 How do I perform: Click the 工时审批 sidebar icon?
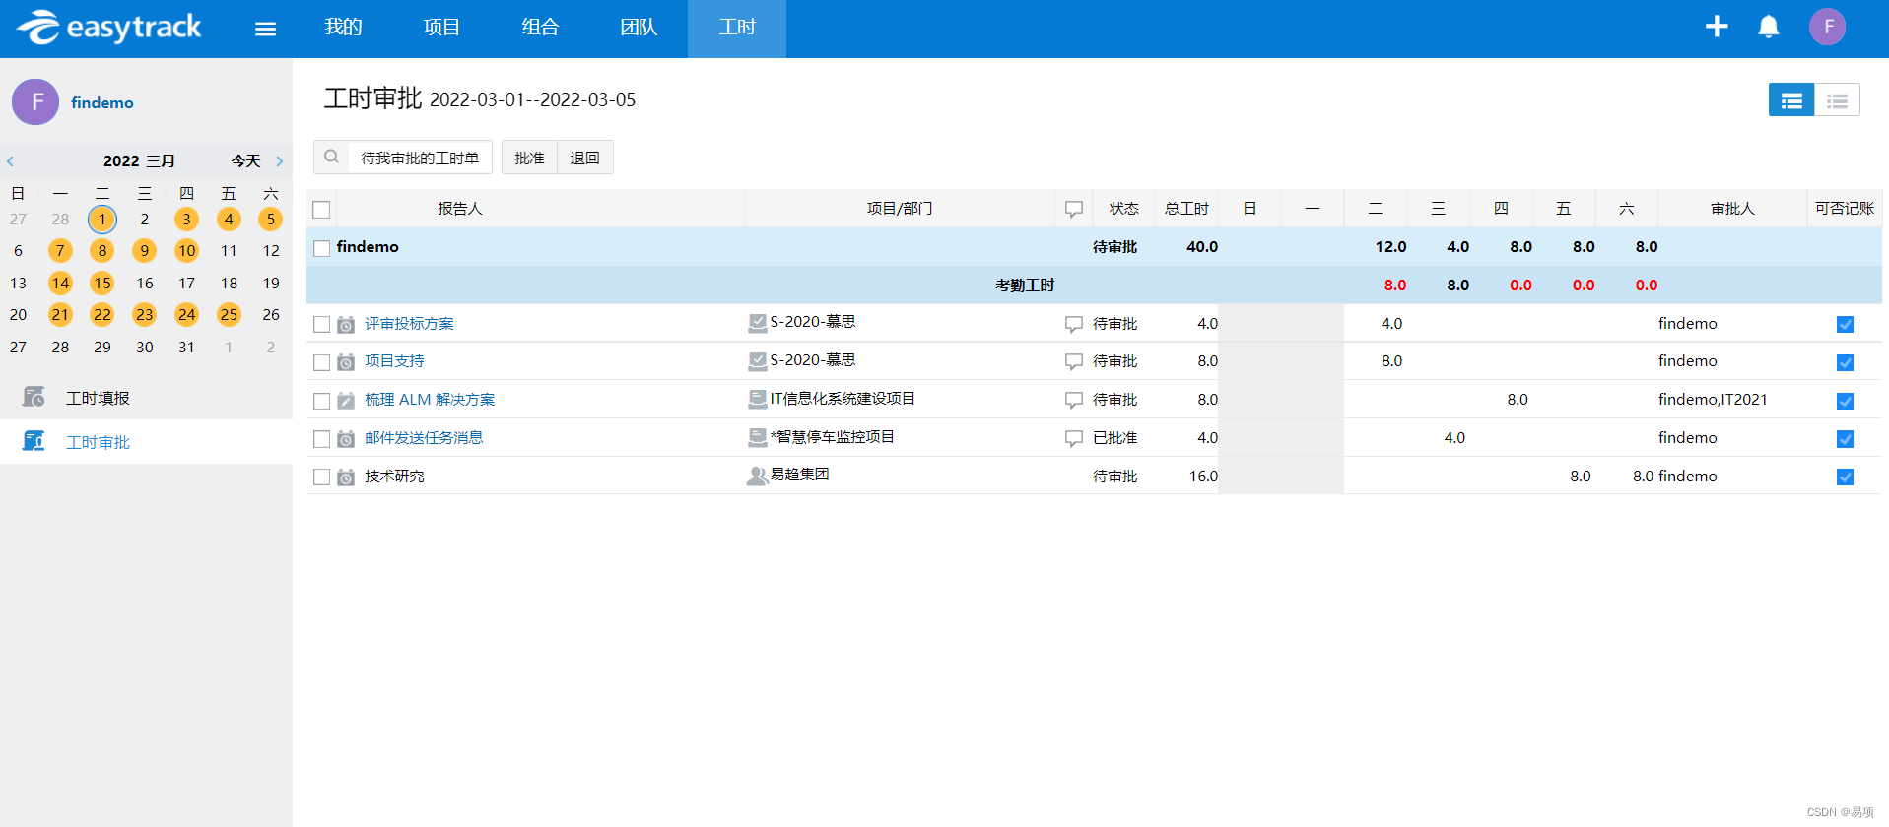click(34, 441)
